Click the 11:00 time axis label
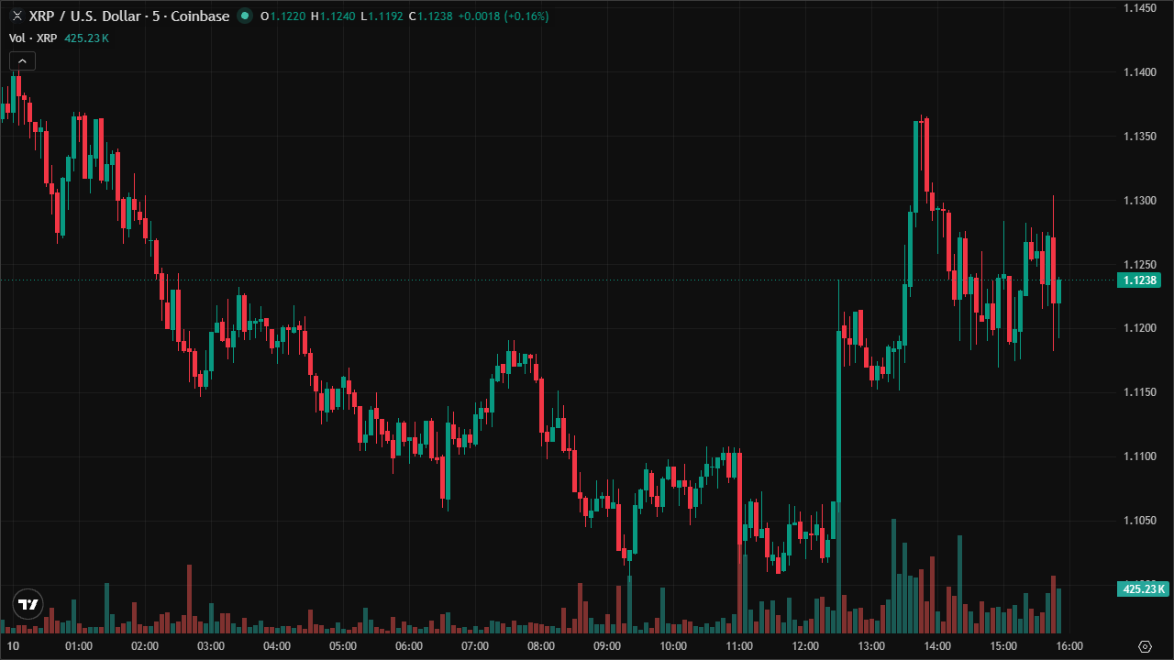The height and width of the screenshot is (660, 1174). pos(739,646)
